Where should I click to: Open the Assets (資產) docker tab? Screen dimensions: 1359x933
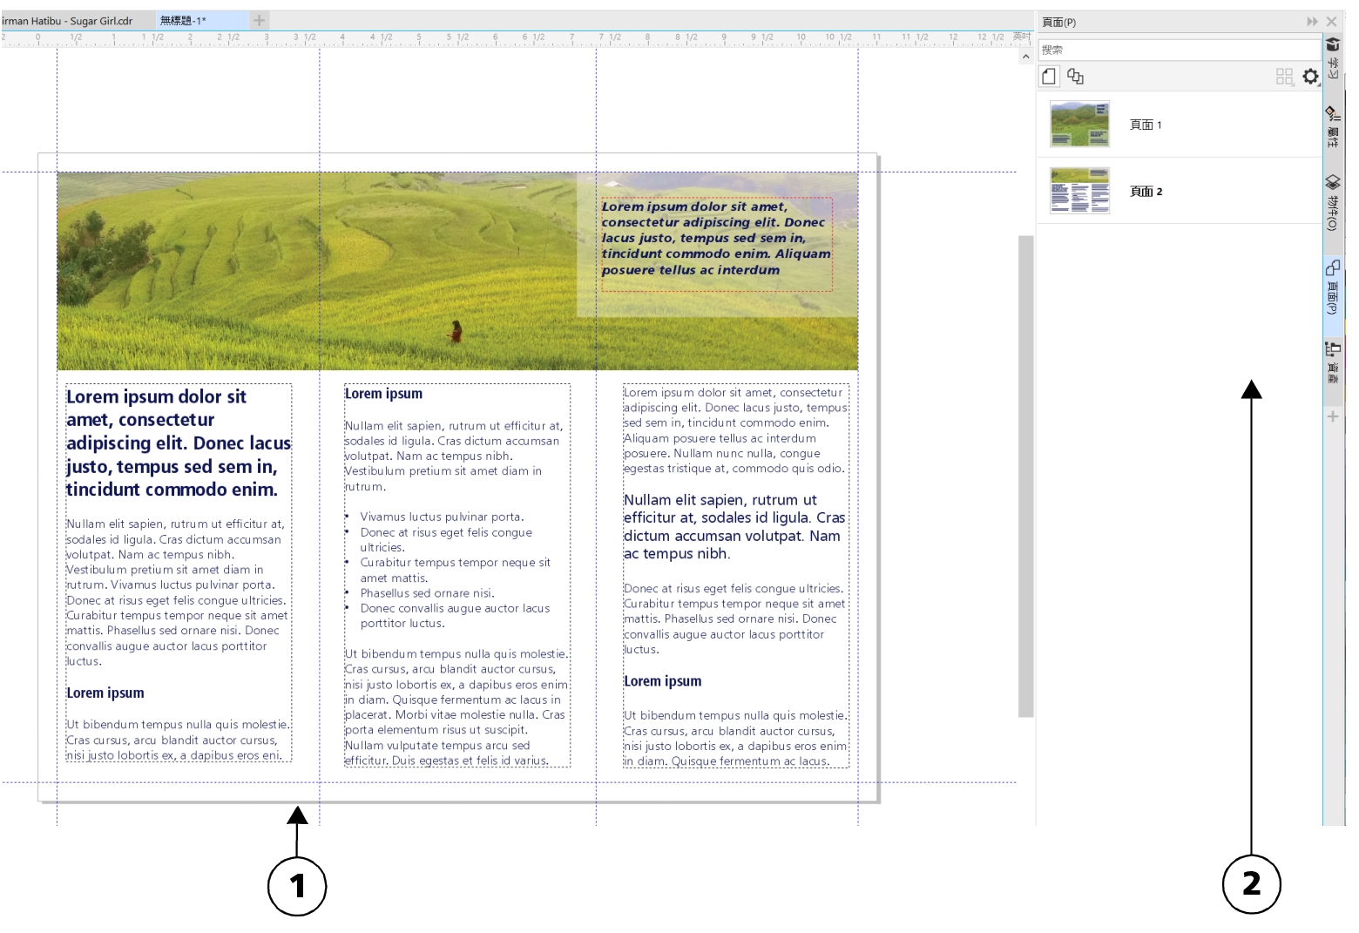1333,362
